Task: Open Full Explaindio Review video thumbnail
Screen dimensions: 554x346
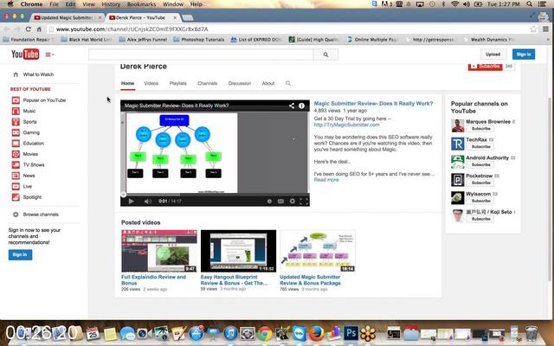Action: point(159,251)
